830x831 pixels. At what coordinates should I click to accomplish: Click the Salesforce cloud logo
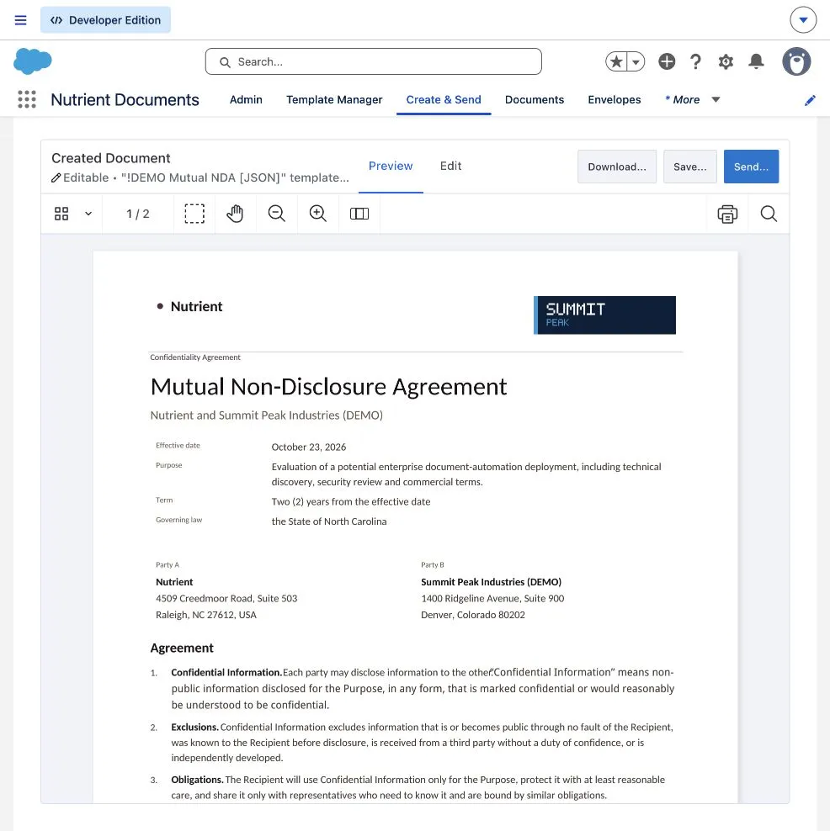pyautogui.click(x=32, y=61)
